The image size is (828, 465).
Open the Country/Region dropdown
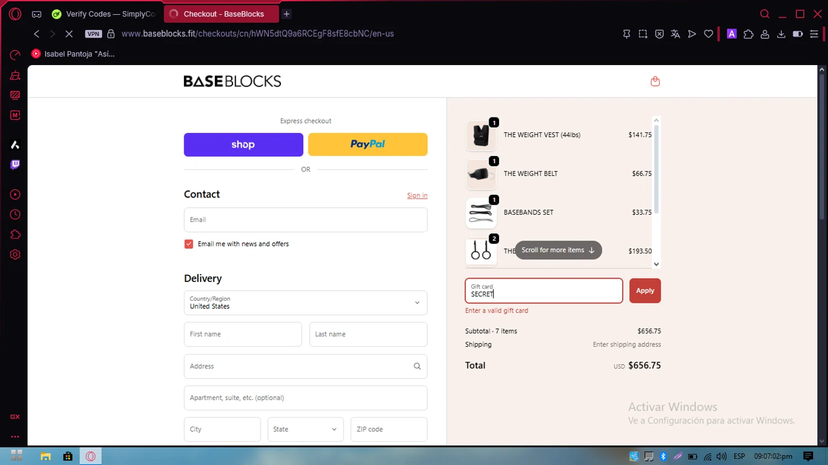[x=305, y=303]
